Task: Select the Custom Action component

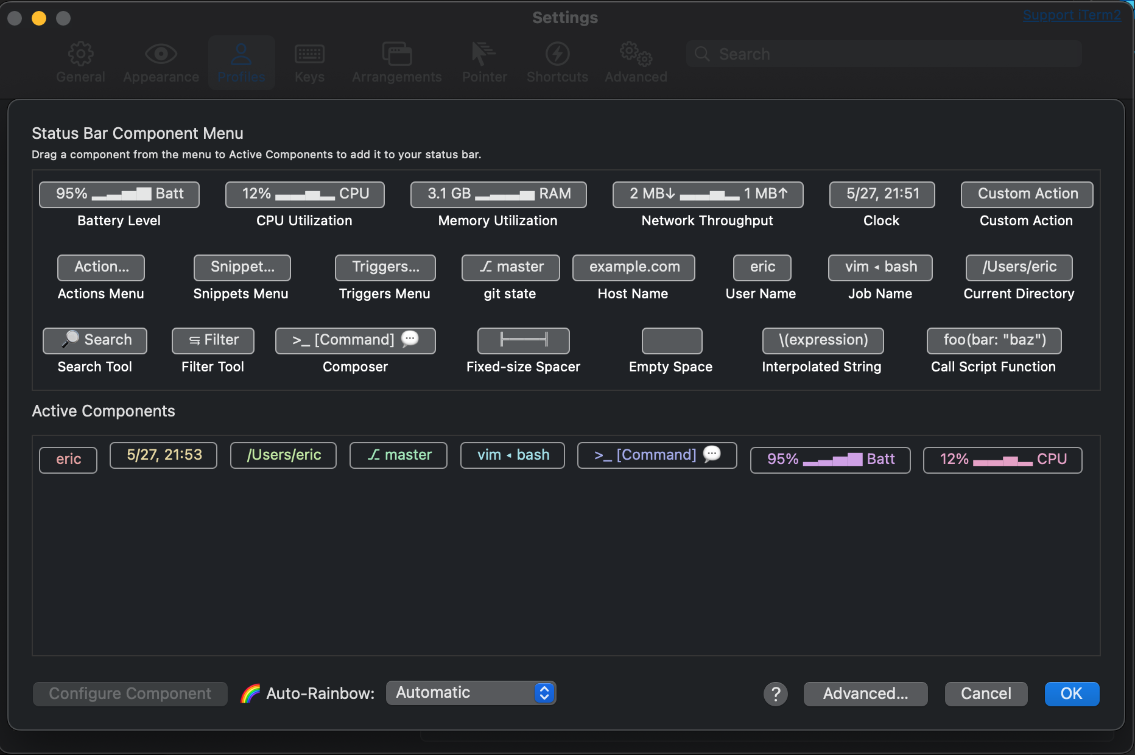Action: [x=1027, y=194]
